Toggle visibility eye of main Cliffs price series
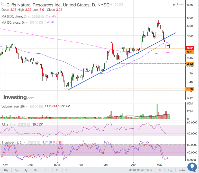The width and height of the screenshot is (199, 173). click(116, 5)
